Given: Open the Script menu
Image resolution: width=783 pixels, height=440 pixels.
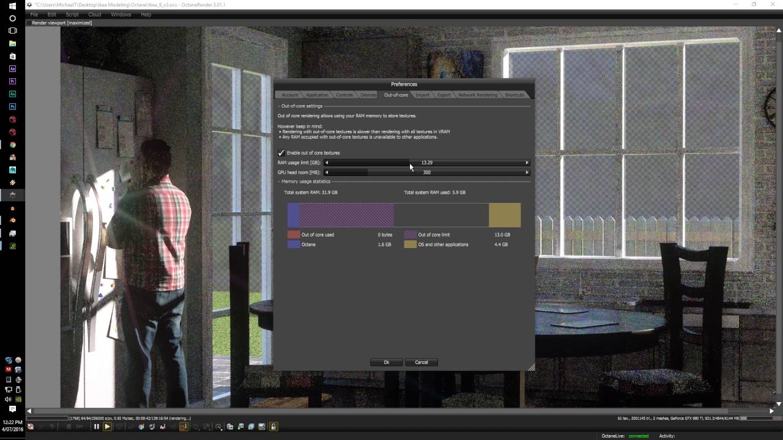Looking at the screenshot, I should coord(72,15).
